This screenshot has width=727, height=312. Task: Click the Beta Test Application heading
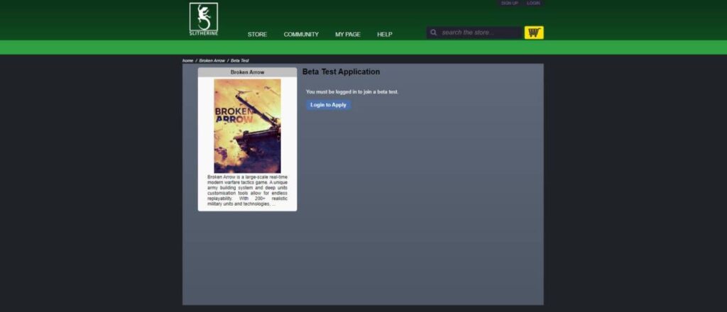(341, 72)
